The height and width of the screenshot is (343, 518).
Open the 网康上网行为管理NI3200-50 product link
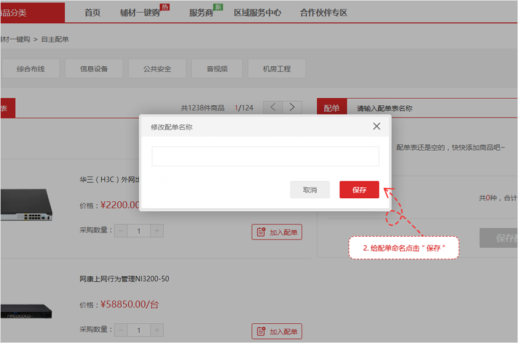125,279
